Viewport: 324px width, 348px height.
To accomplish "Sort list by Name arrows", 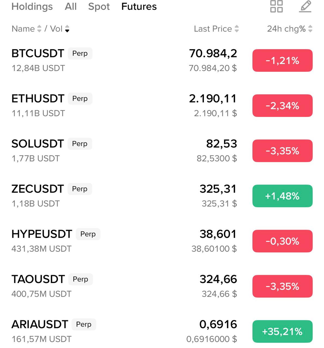I will click(x=39, y=29).
